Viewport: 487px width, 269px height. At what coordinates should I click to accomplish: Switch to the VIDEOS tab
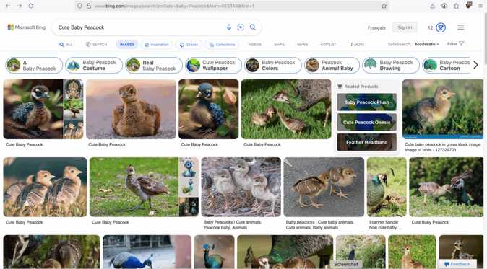254,44
